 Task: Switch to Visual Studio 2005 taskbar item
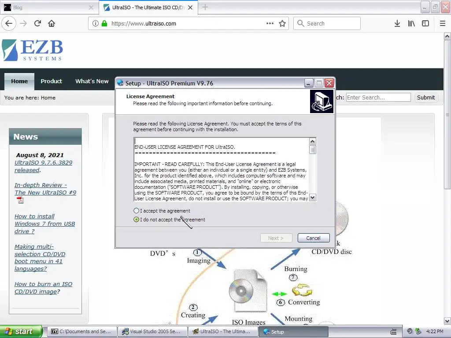[x=152, y=331]
